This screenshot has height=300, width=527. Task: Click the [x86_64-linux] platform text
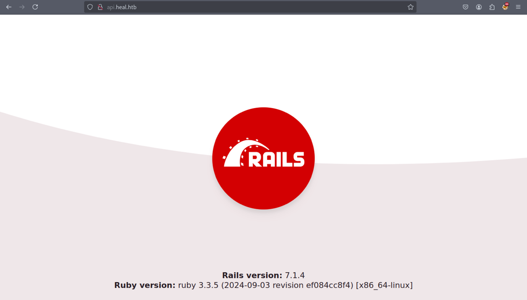384,285
